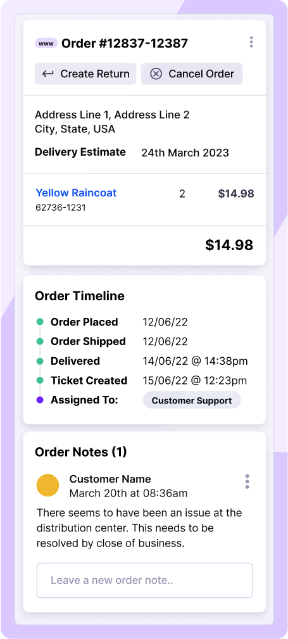The width and height of the screenshot is (288, 639).
Task: Focus the Leave a new order note field
Action: [x=144, y=580]
